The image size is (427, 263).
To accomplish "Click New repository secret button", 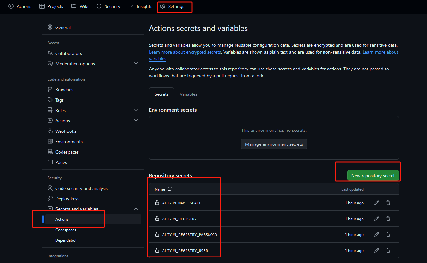I will pyautogui.click(x=373, y=176).
